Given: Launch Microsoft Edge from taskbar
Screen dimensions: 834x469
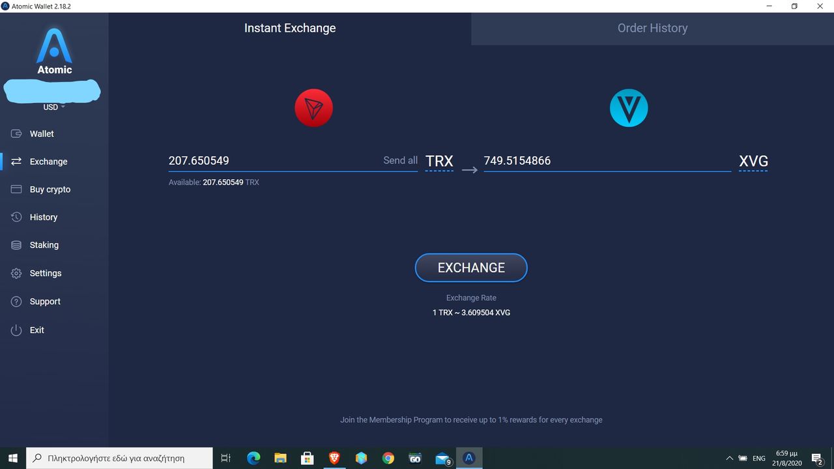Looking at the screenshot, I should tap(253, 458).
